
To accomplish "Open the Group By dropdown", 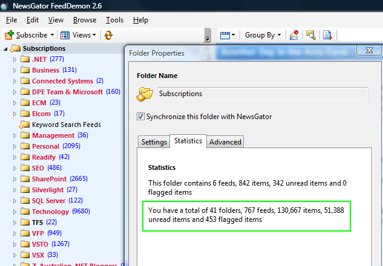I will pyautogui.click(x=264, y=35).
